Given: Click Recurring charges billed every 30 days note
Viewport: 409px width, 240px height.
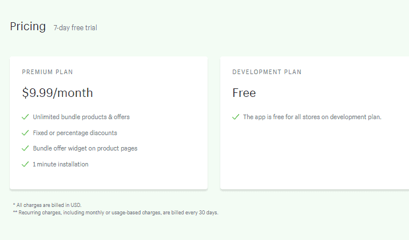Looking at the screenshot, I should (116, 213).
